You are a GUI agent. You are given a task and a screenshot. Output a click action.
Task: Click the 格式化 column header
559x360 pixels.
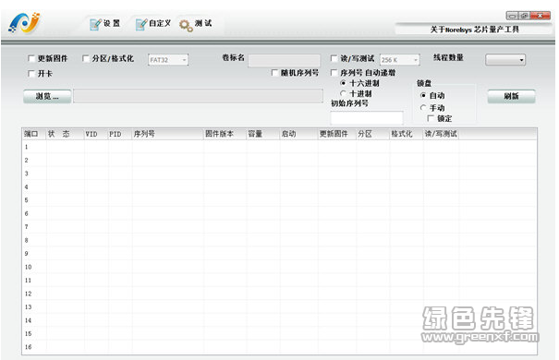pyautogui.click(x=406, y=134)
